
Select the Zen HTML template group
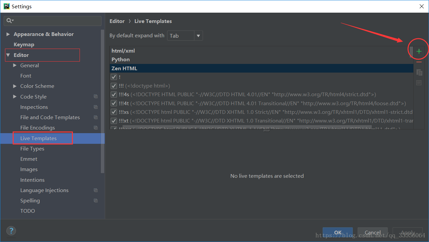point(124,68)
